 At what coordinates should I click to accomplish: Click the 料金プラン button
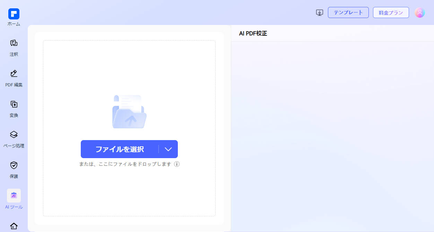[x=391, y=12]
